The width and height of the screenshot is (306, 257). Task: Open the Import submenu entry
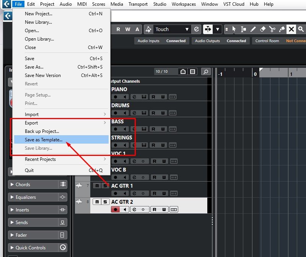61,115
